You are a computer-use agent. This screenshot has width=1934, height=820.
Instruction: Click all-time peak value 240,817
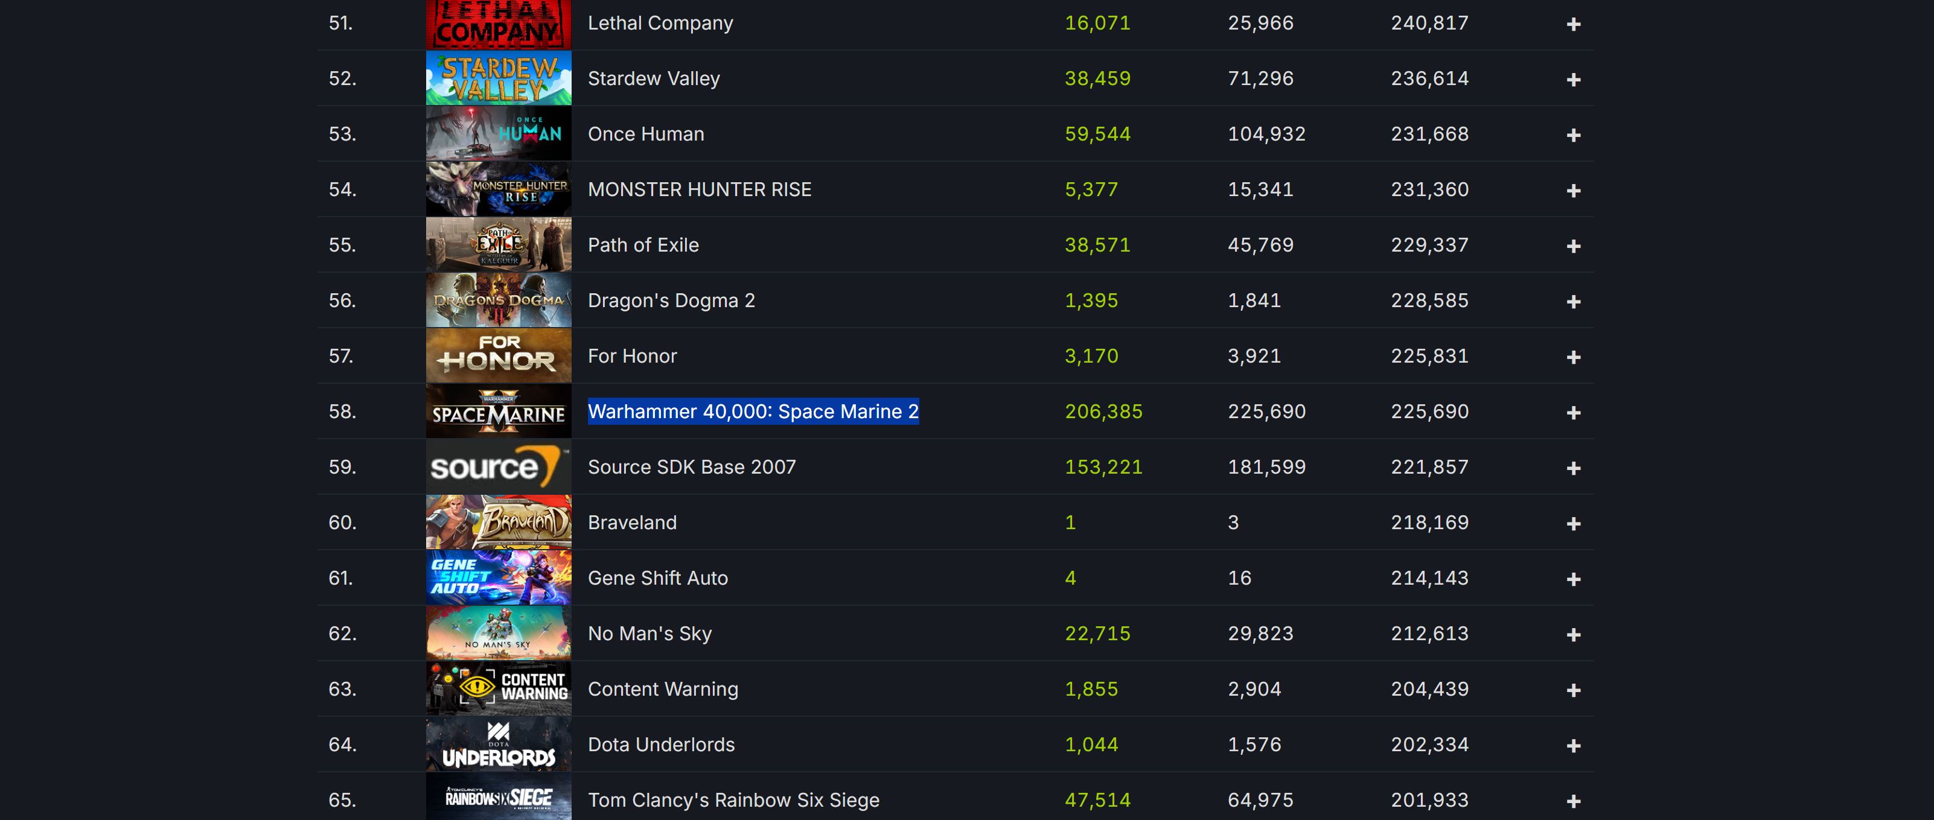1429,24
